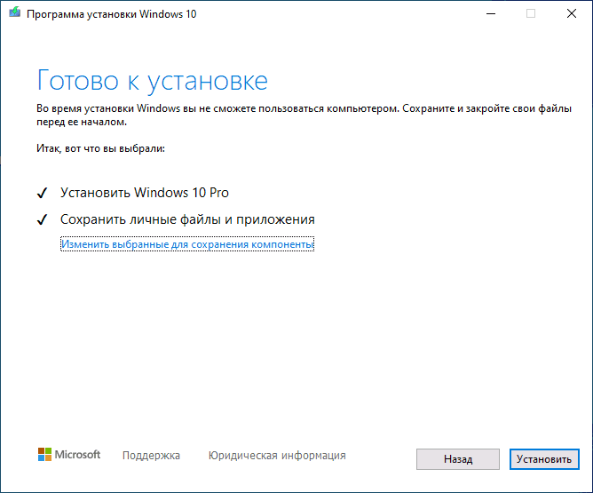Image resolution: width=593 pixels, height=493 pixels.
Task: Close the Windows 10 setup window
Action: click(572, 13)
